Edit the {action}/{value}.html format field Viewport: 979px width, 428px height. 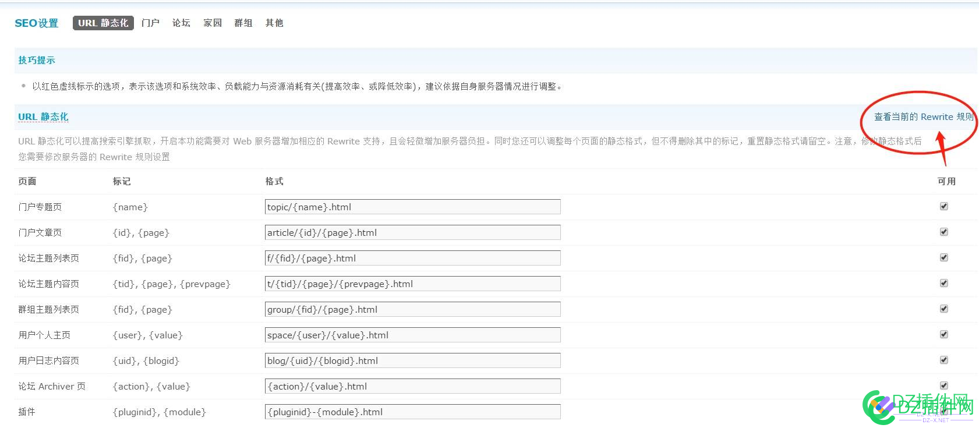413,386
